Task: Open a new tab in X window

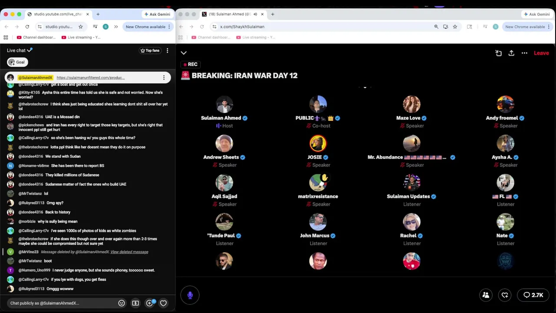Action: pos(273,14)
